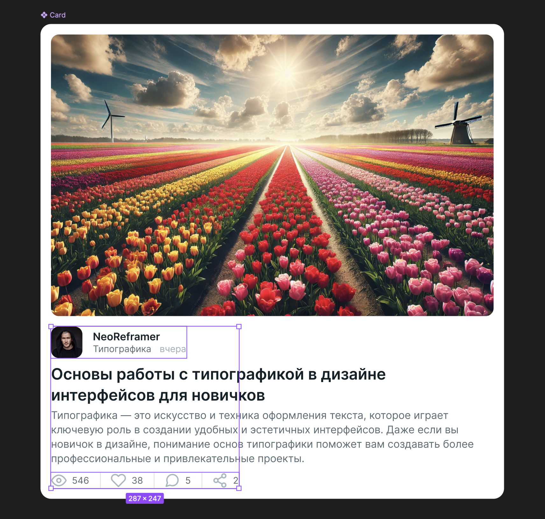The height and width of the screenshot is (519, 545).
Task: Click the bottom-right selection handle
Action: tap(239, 488)
